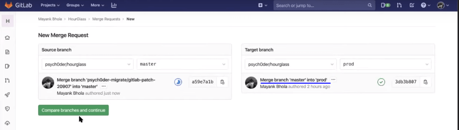Open the create new plus menu
This screenshot has height=130, width=459.
[x=262, y=5]
